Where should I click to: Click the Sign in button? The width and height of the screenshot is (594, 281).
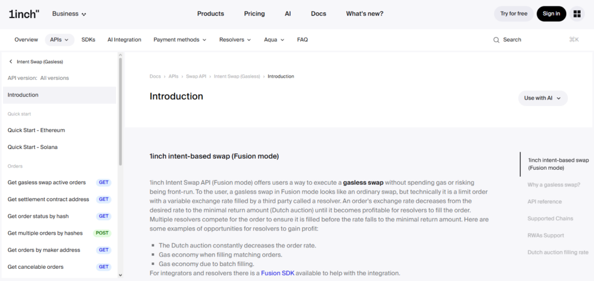551,13
